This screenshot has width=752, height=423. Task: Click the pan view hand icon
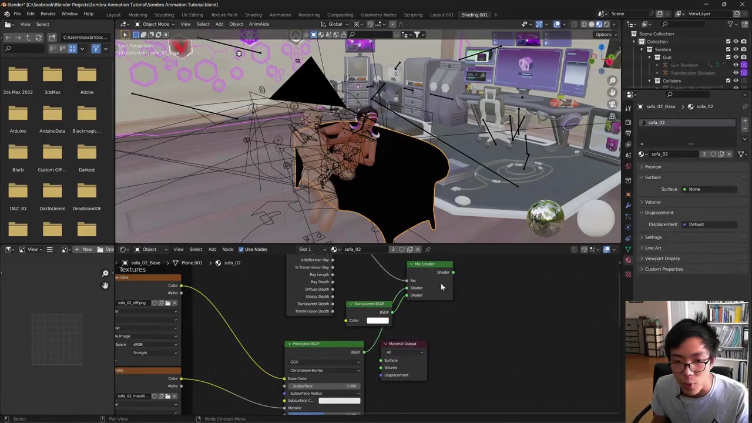point(612,92)
